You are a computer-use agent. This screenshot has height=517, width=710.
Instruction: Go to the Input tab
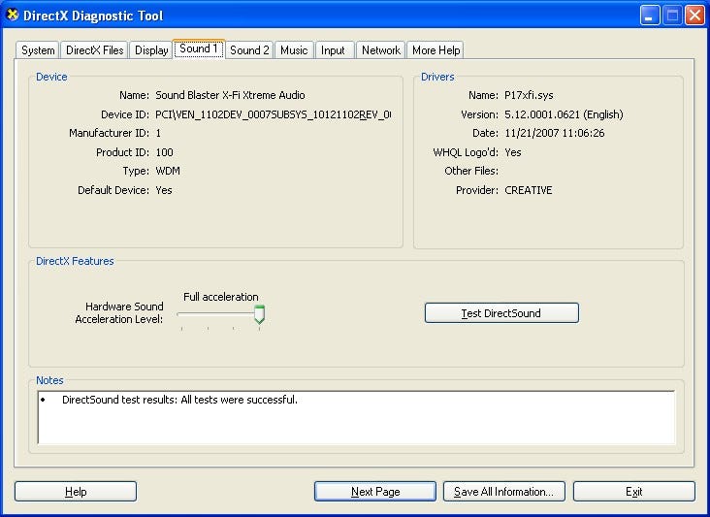click(x=333, y=50)
